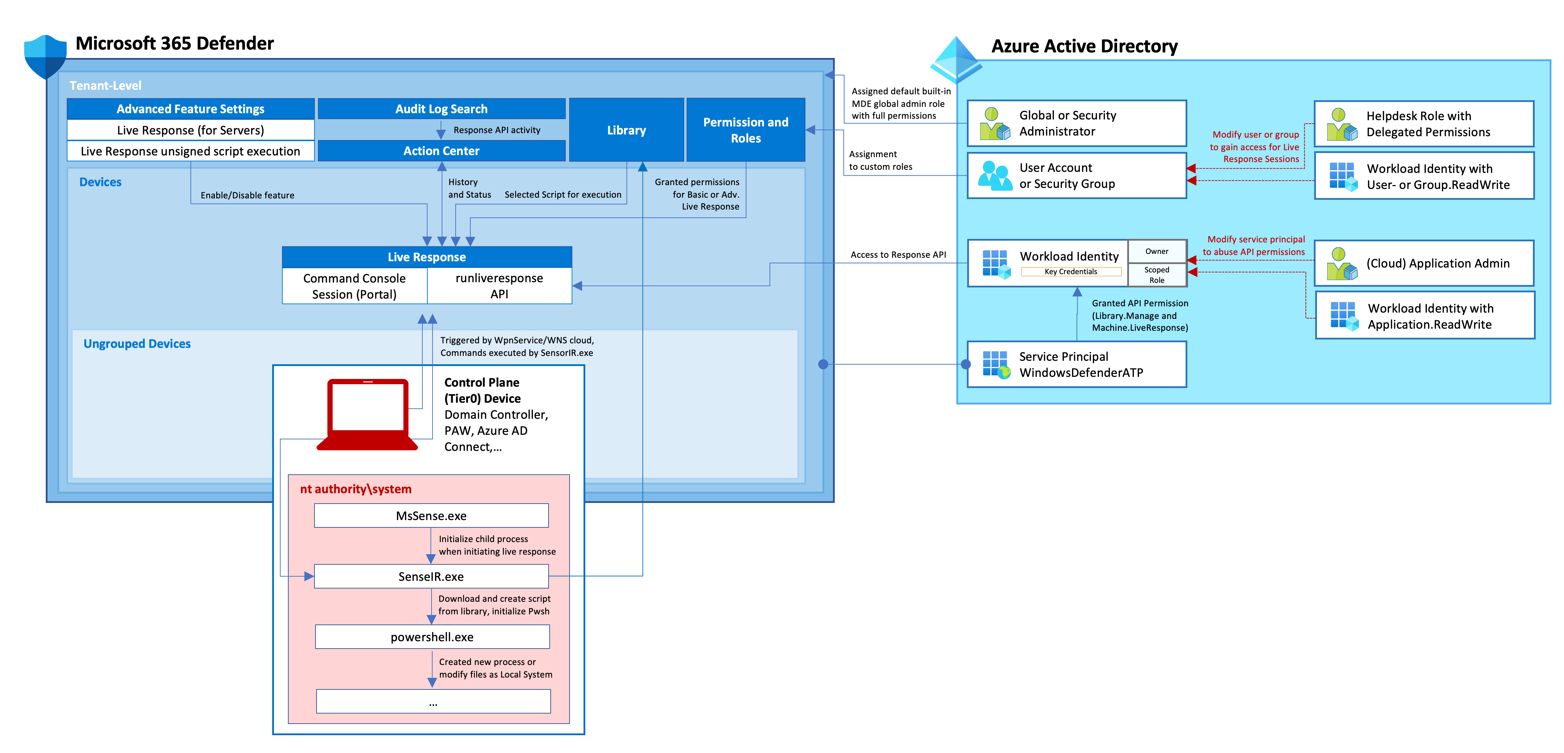Image resolution: width=1564 pixels, height=753 pixels.
Task: Open the Permission and Roles box
Action: [x=746, y=130]
